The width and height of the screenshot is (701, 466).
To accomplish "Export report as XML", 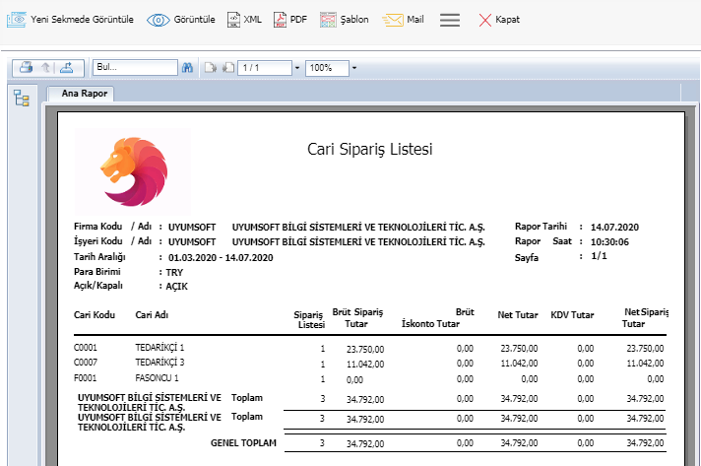I will click(x=244, y=20).
